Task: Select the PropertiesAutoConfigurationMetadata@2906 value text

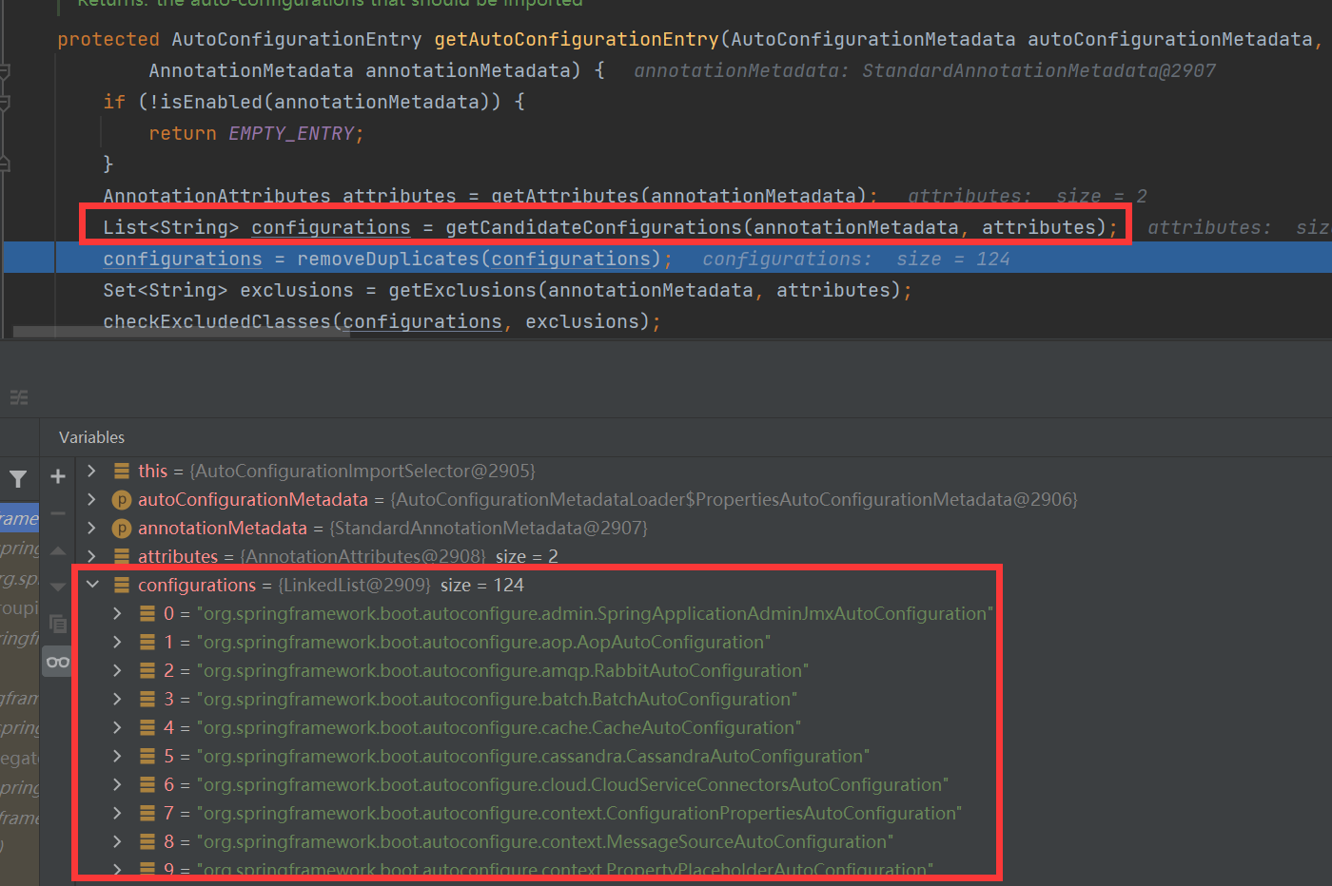Action: coord(734,499)
